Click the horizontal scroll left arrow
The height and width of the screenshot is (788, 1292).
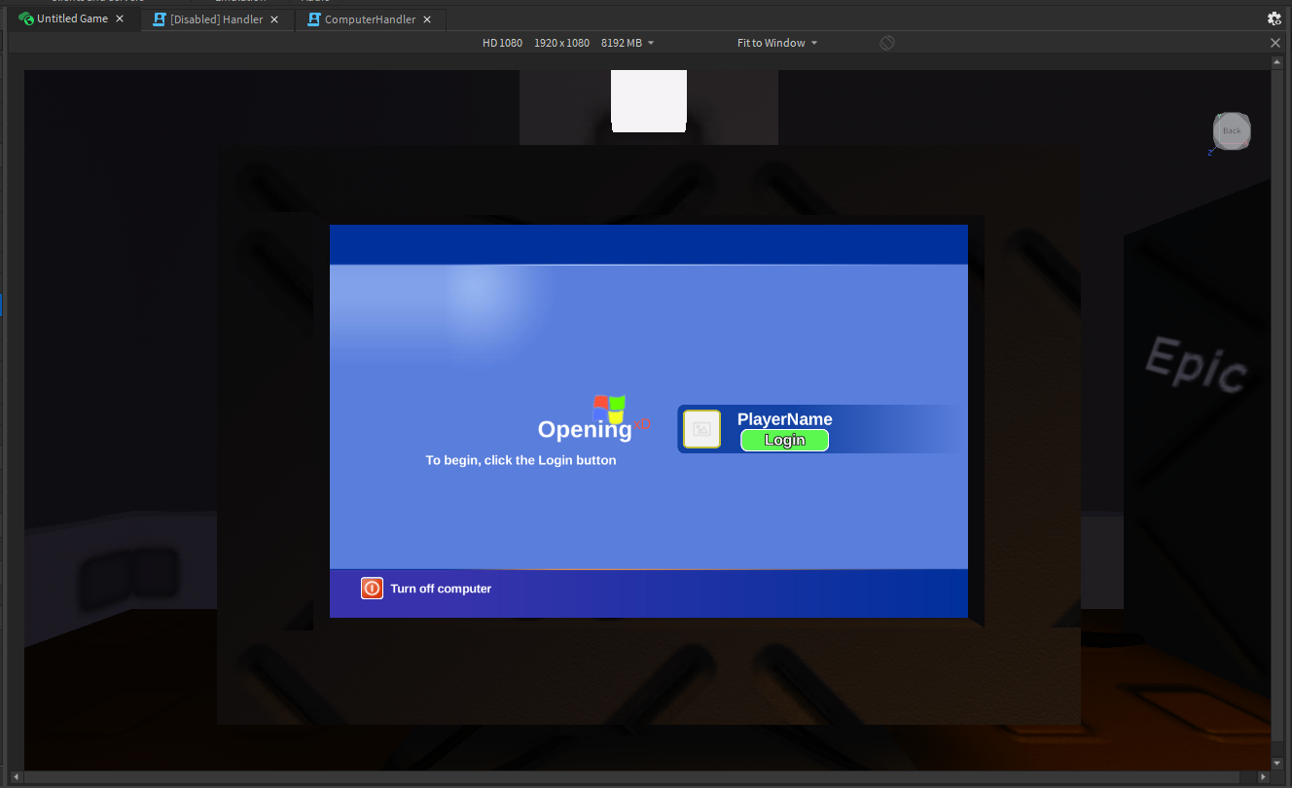16,777
